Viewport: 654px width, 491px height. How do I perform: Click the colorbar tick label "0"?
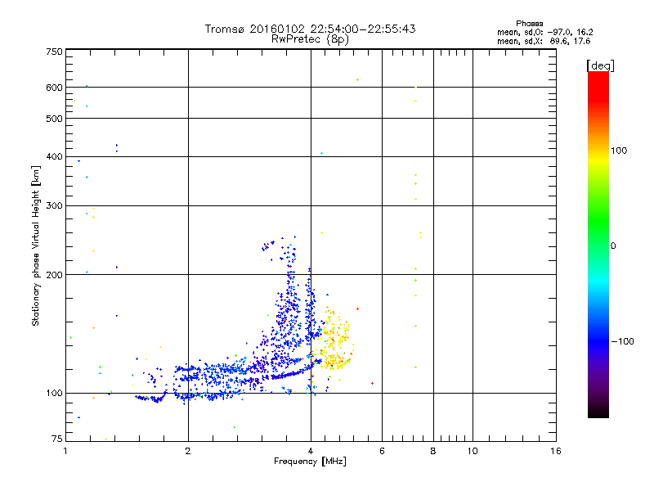coord(613,245)
